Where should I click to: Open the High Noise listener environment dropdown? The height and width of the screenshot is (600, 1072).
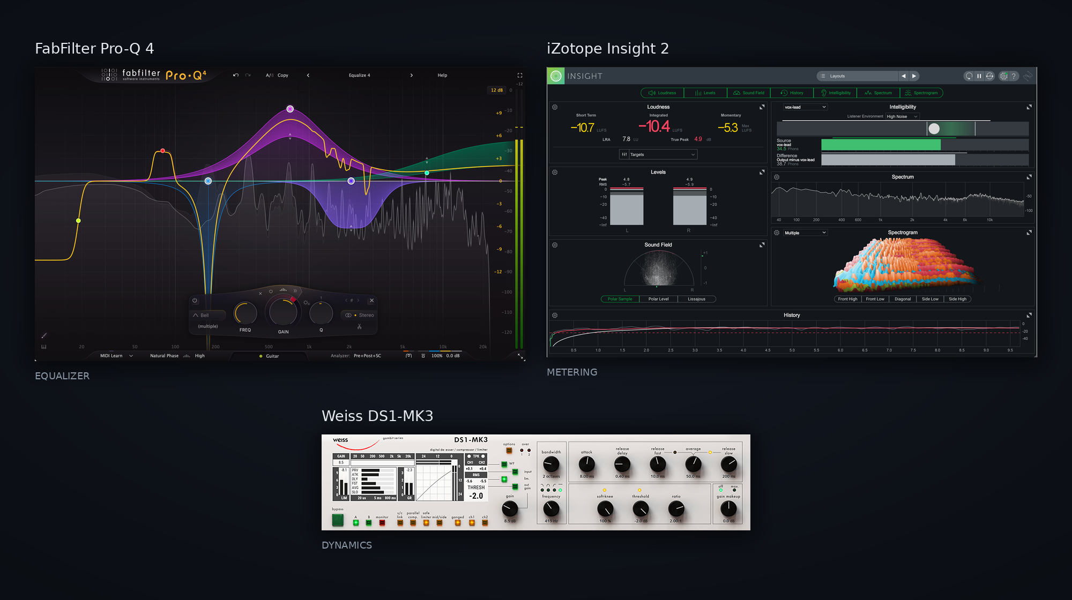coord(902,116)
